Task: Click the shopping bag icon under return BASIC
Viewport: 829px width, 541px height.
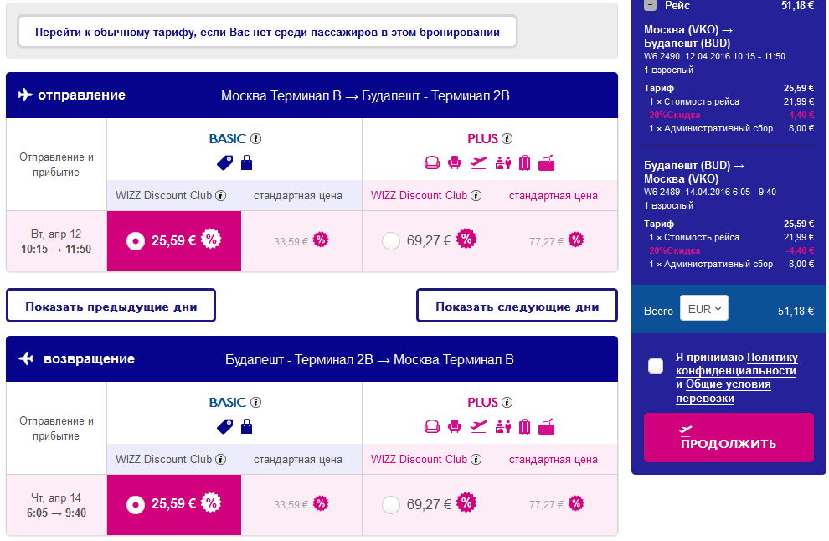Action: coord(246,427)
